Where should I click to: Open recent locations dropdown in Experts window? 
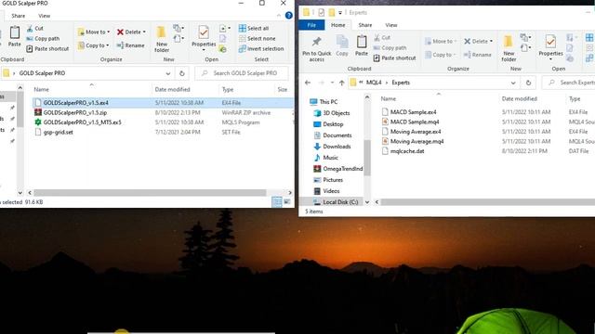coord(332,83)
